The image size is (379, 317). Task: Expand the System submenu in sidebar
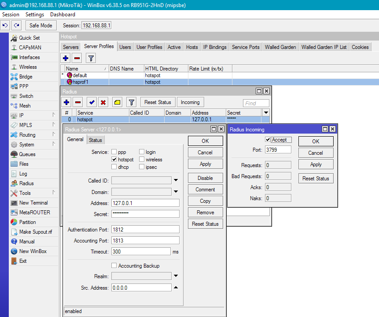(x=54, y=144)
